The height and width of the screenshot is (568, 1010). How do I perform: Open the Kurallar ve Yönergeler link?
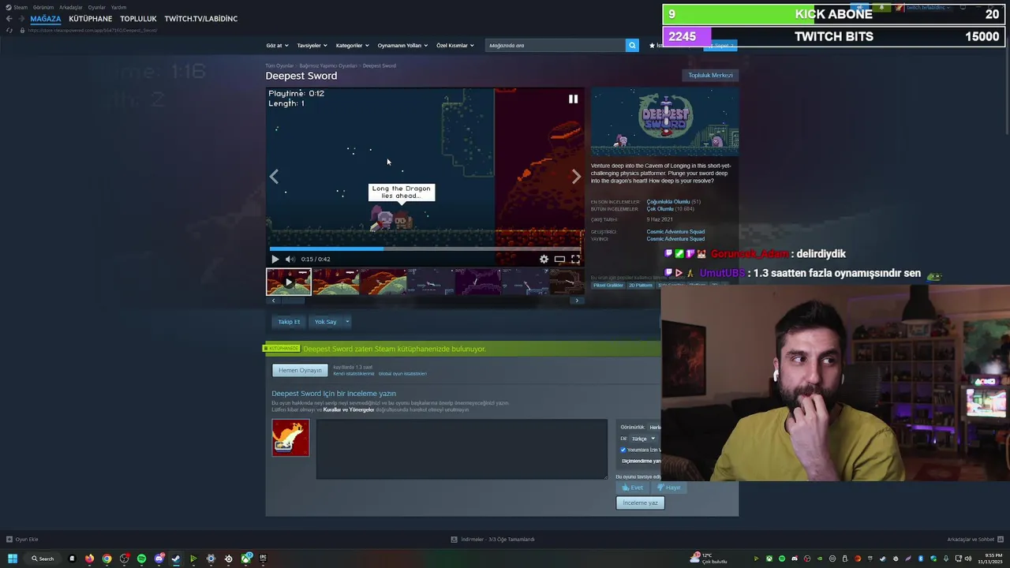[349, 409]
